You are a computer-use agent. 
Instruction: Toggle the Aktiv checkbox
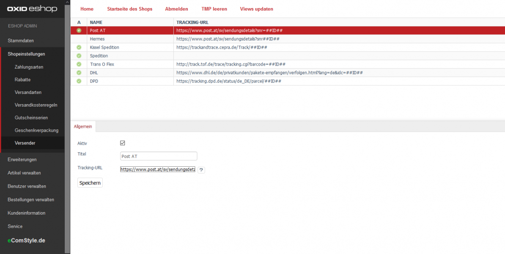click(x=122, y=143)
